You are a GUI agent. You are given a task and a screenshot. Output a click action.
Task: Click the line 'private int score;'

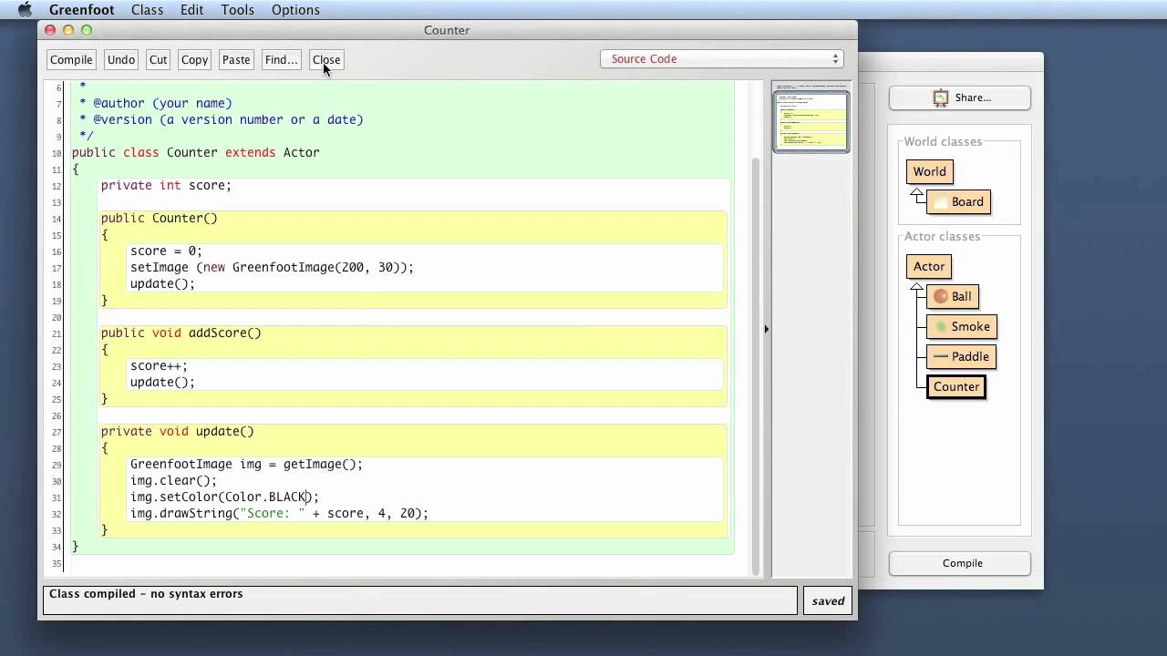point(166,185)
